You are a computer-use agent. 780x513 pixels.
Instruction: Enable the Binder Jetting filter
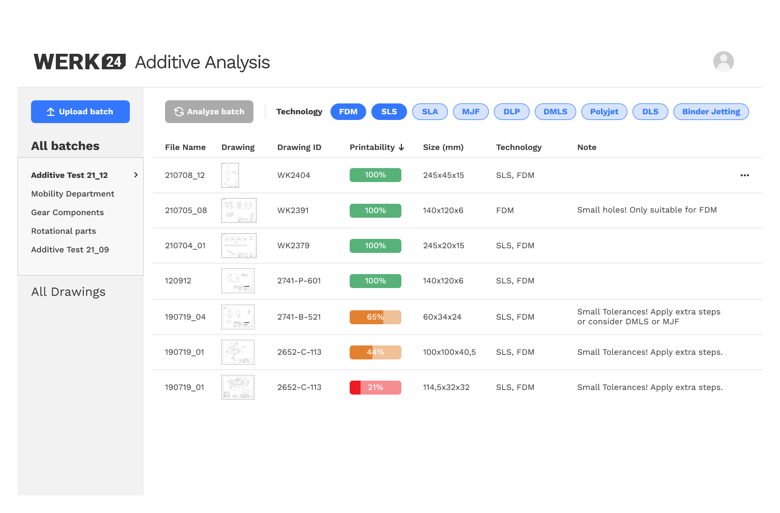point(711,112)
